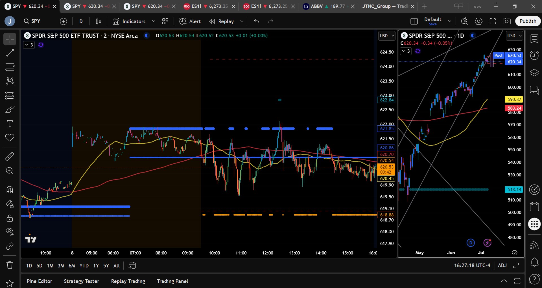
Task: Change the candlestick chart style
Action: coord(99,21)
